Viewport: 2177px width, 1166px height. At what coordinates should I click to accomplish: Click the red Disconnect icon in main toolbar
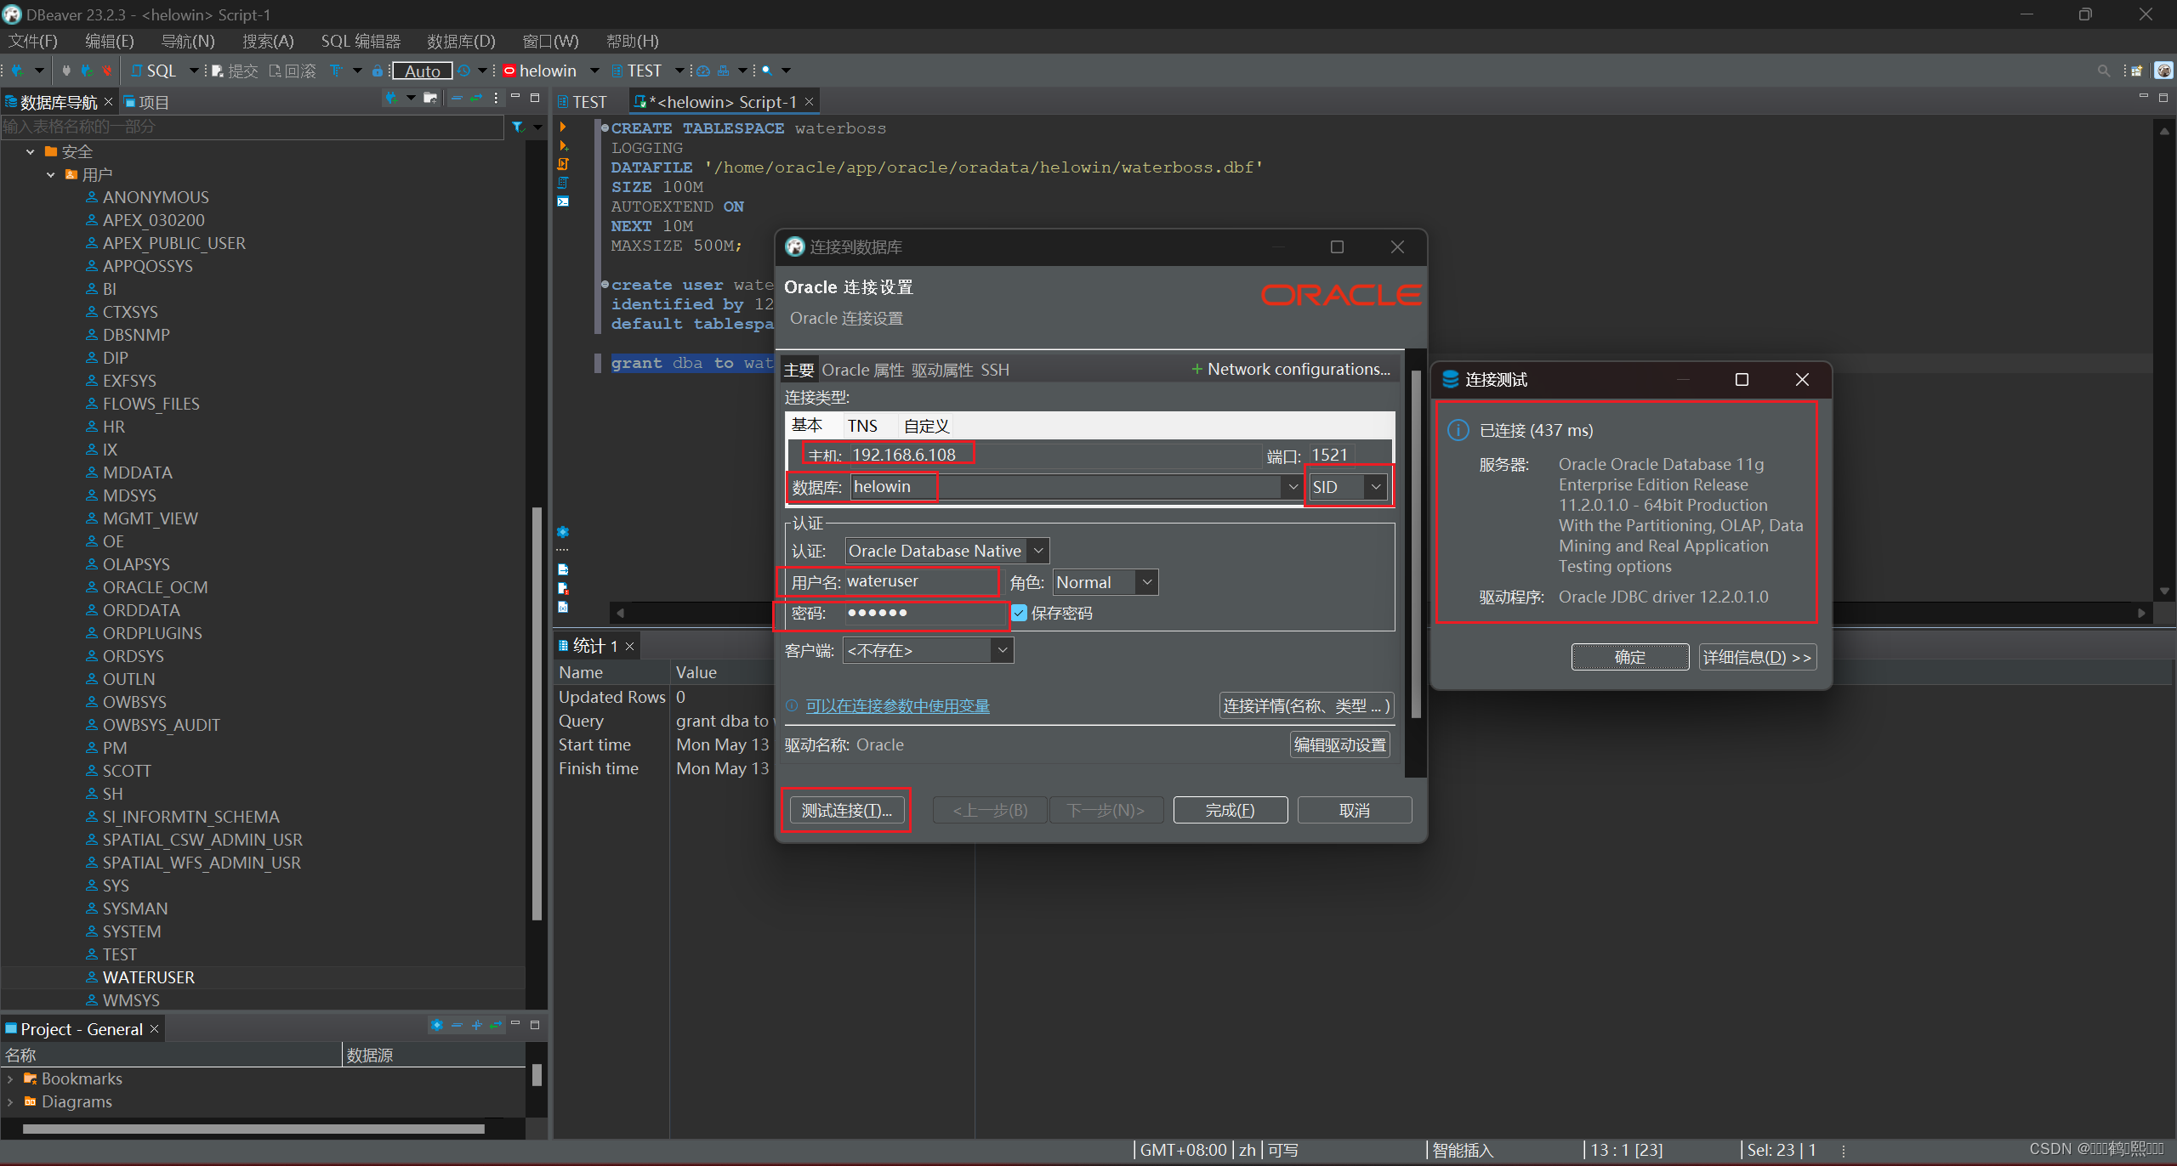[x=106, y=71]
